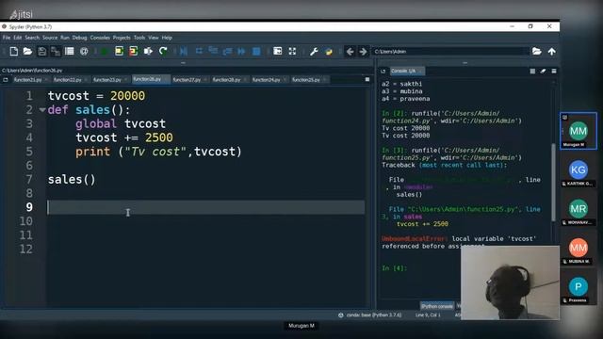Continue execution debug icon

[x=241, y=51]
